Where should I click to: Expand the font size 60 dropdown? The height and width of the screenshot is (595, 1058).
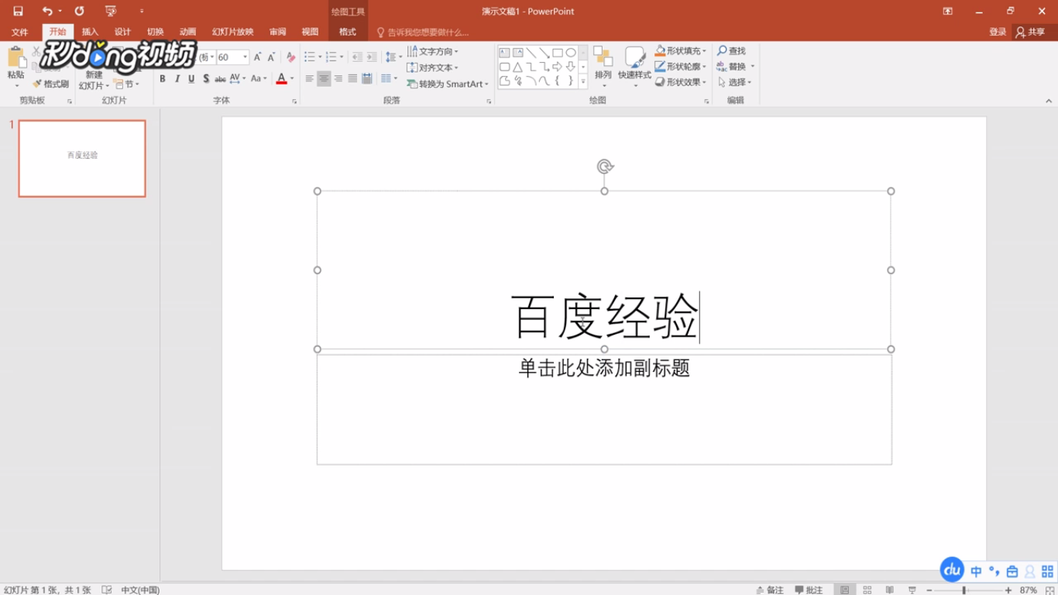(246, 57)
